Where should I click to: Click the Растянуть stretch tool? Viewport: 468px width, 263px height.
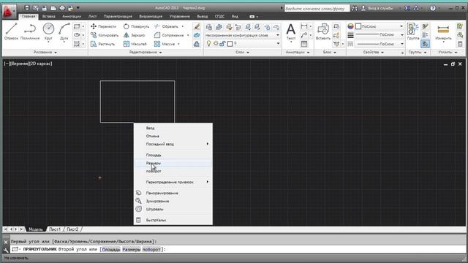(x=102, y=44)
